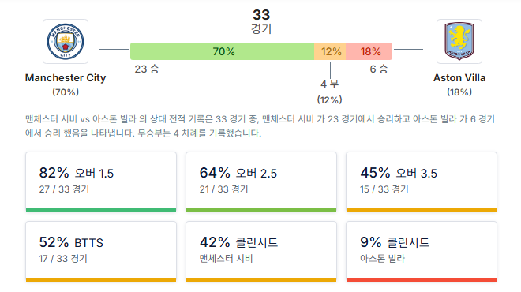This screenshot has height=292, width=521.
Task: Click the (18%) text under Aston Villa
Action: 459,92
